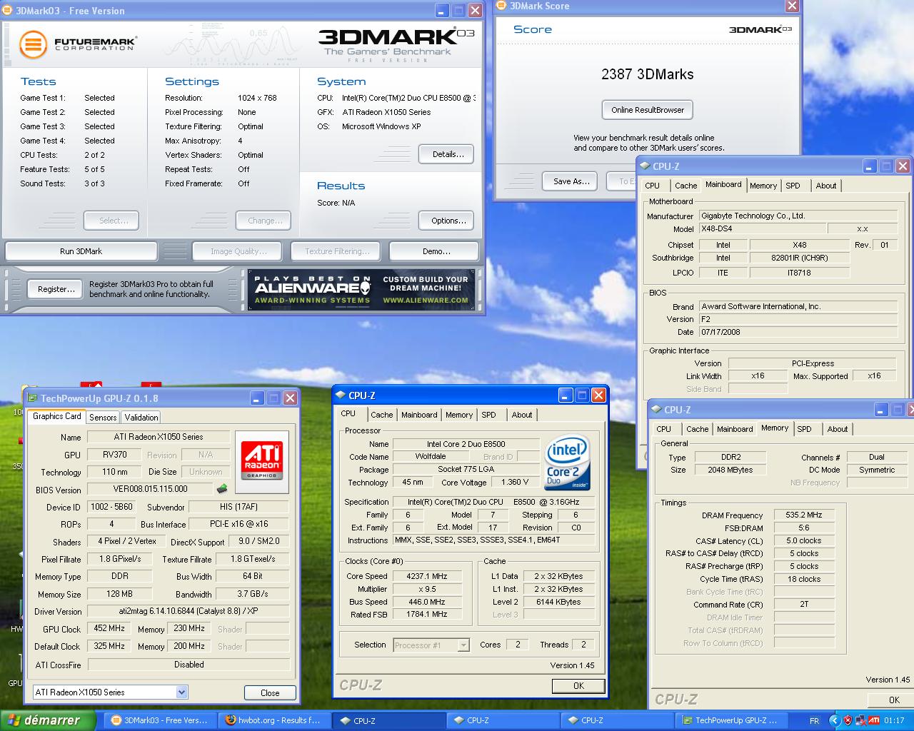Click the DRAM Frequency value 535.2 MHz
Screen dimensions: 914x731
pos(804,515)
